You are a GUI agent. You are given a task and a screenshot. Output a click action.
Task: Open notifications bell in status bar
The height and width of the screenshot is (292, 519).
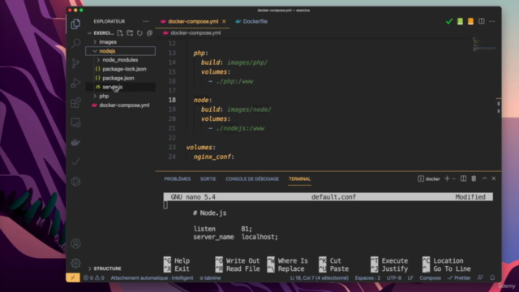coord(492,277)
